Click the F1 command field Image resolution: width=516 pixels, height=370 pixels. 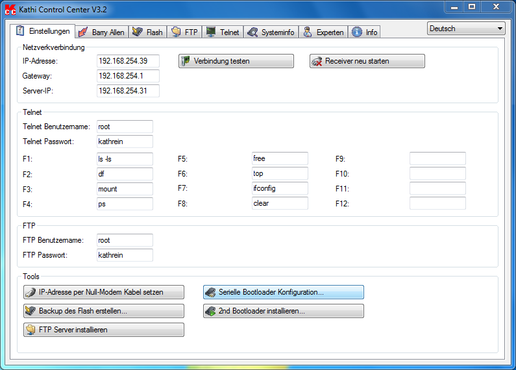pyautogui.click(x=125, y=159)
